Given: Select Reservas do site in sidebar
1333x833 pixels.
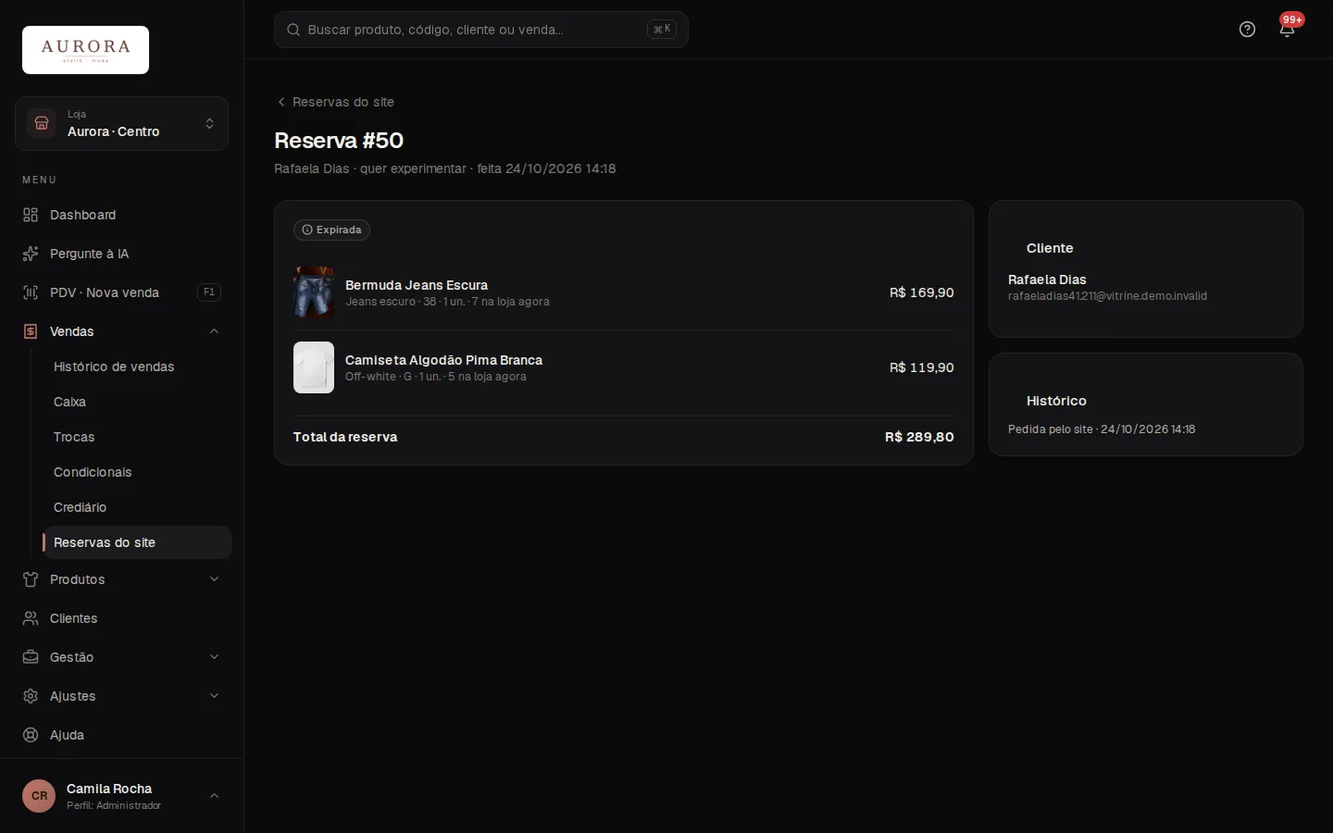Looking at the screenshot, I should tap(137, 542).
